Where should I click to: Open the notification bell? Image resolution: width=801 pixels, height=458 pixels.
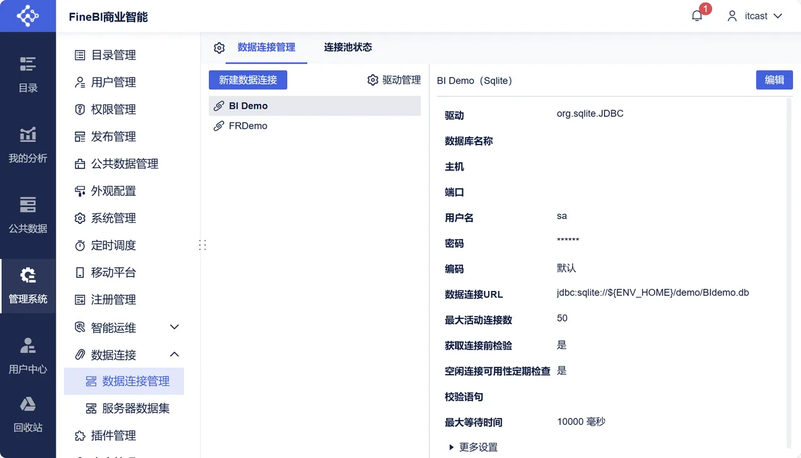click(697, 16)
